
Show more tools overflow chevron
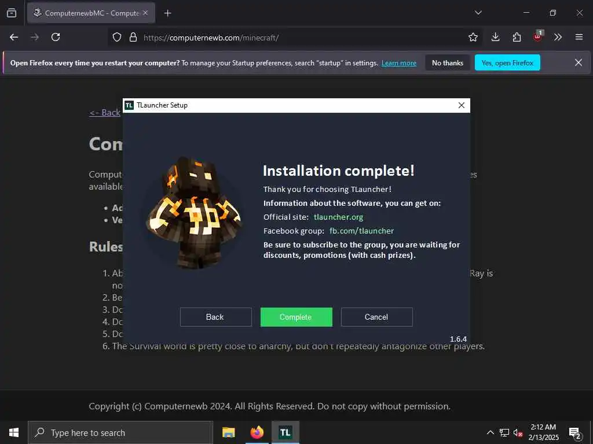[x=558, y=37]
